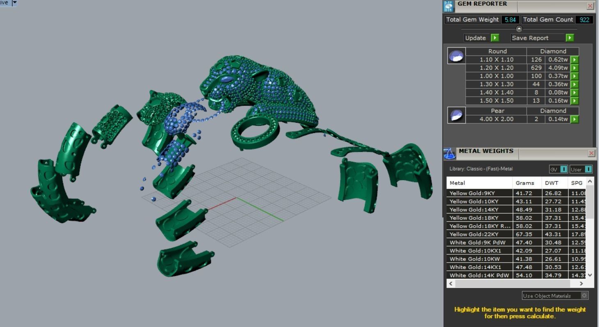Collapse the Gem Reporter summary with the up arrow

[x=519, y=29]
